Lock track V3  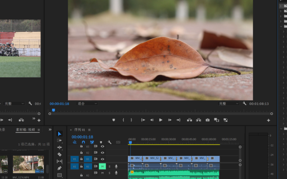(x=81, y=146)
